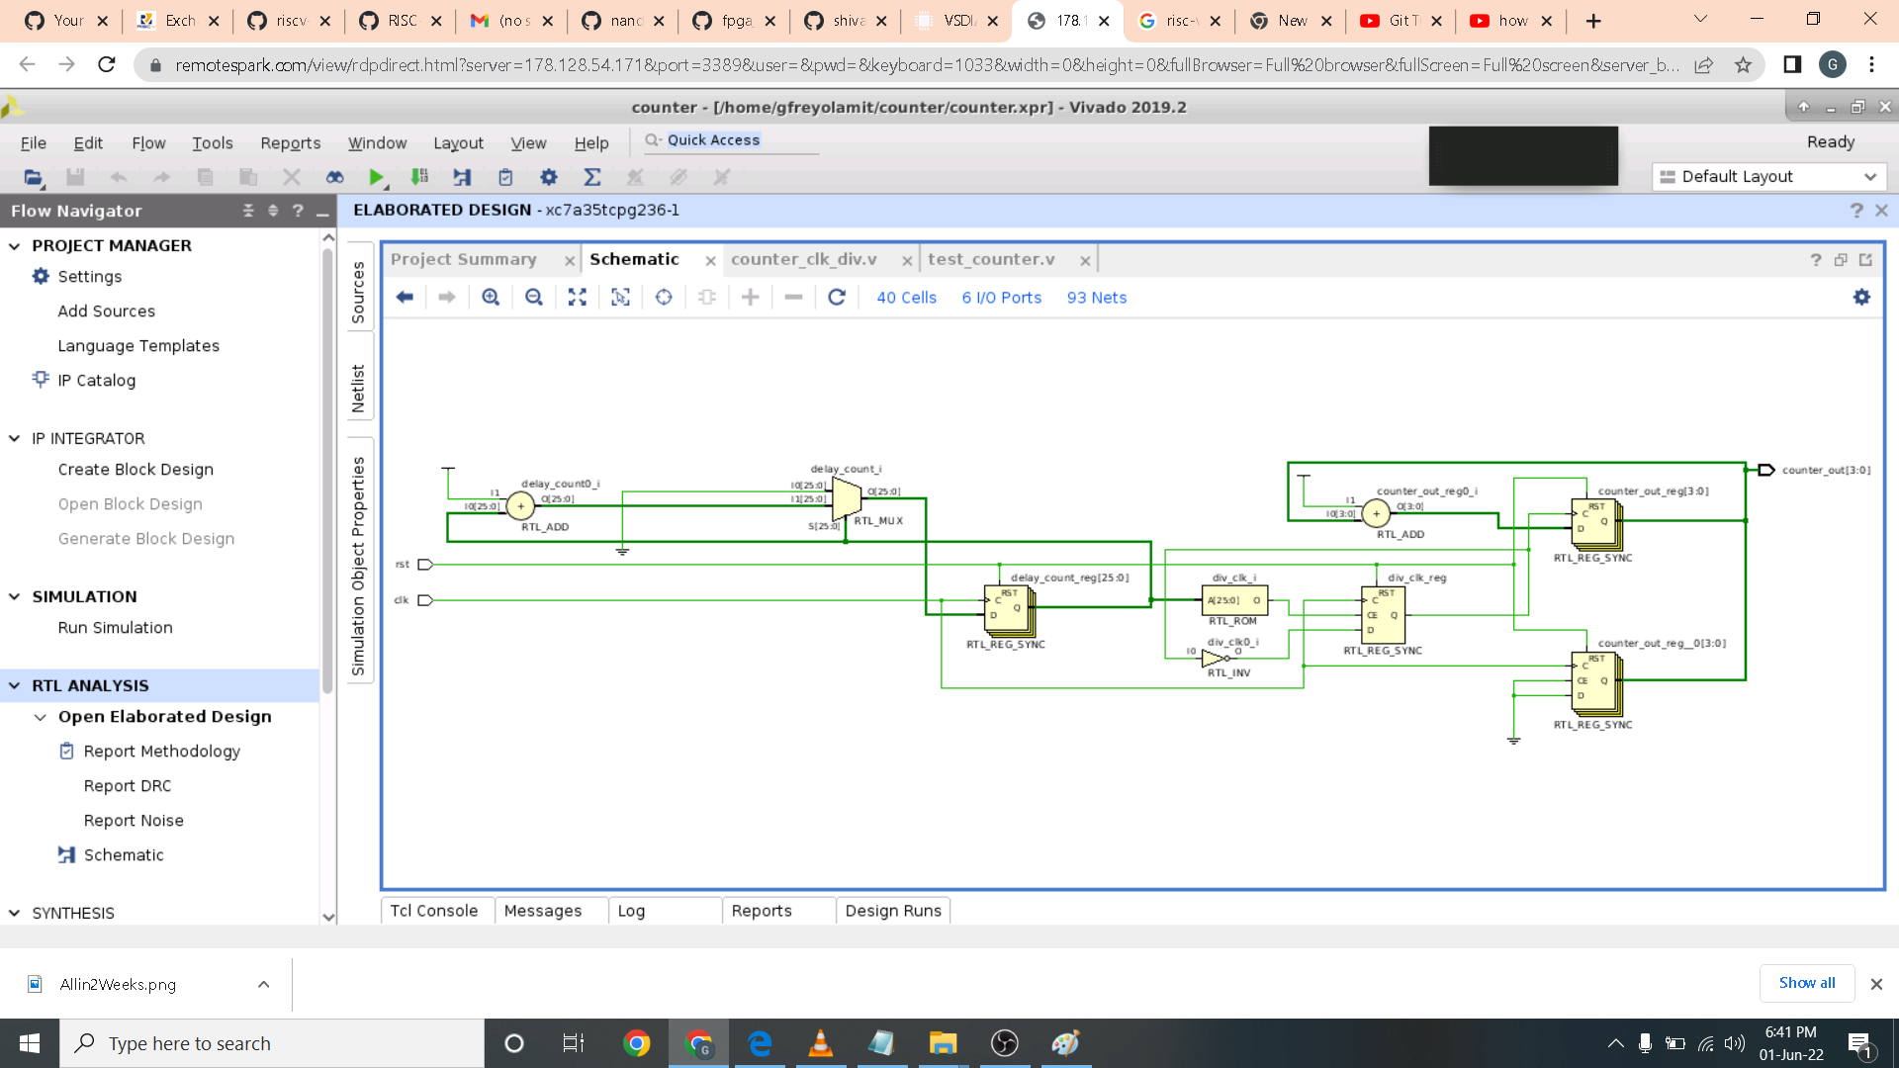Collapse the PROJECT MANAGER section
This screenshot has width=1899, height=1068.
pyautogui.click(x=15, y=246)
